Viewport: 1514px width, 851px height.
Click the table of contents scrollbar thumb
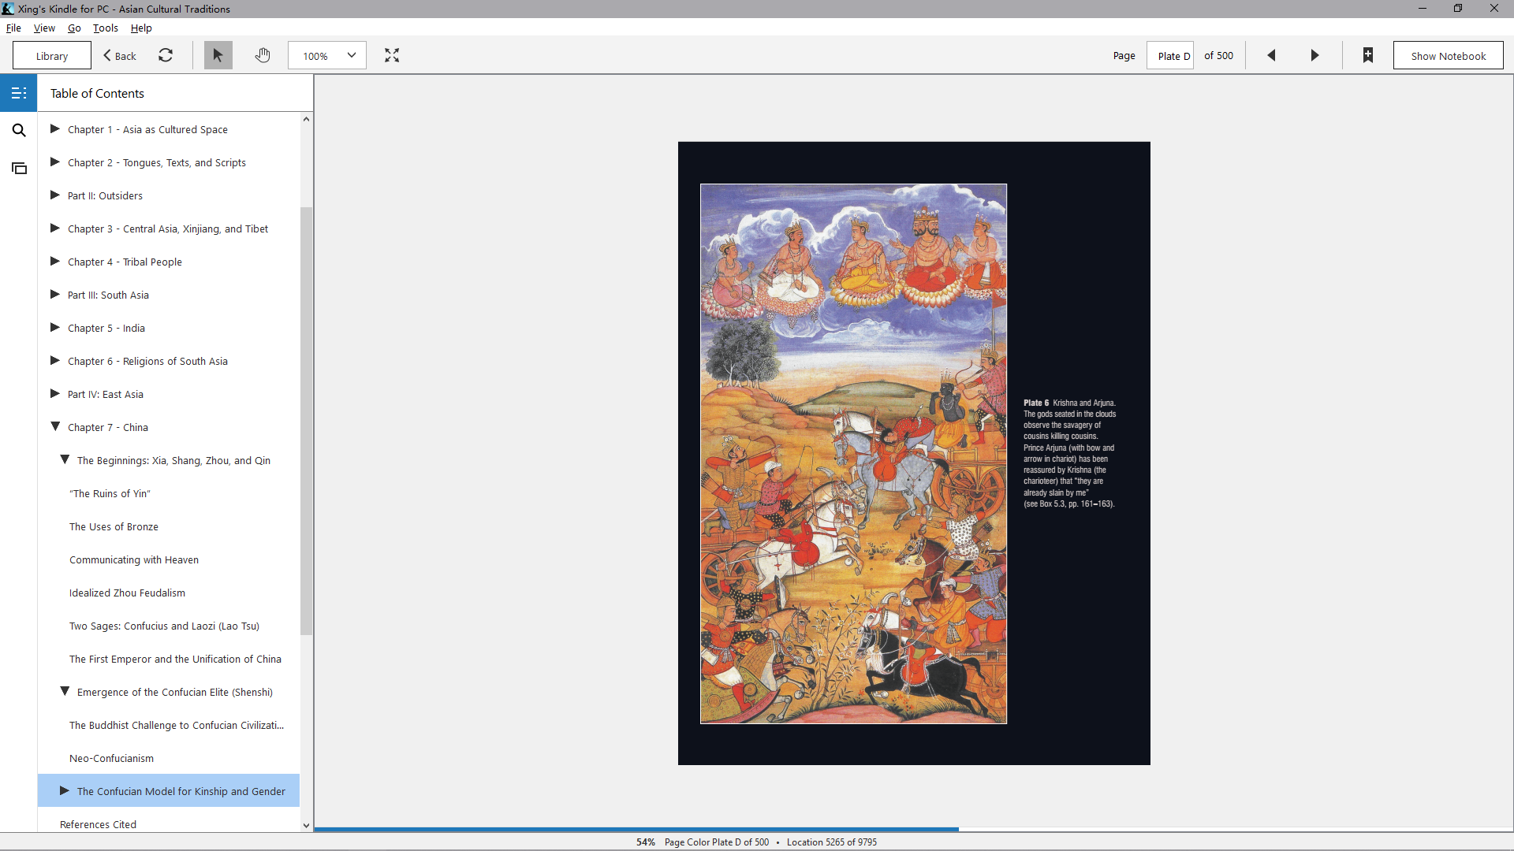click(306, 421)
